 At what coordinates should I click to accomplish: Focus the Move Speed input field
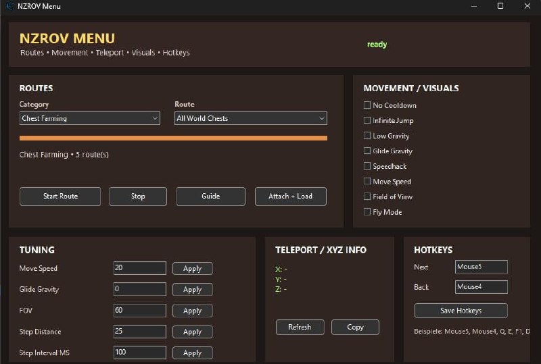click(140, 268)
